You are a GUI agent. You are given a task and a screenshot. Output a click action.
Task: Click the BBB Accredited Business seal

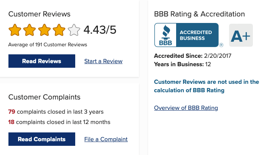(186, 35)
